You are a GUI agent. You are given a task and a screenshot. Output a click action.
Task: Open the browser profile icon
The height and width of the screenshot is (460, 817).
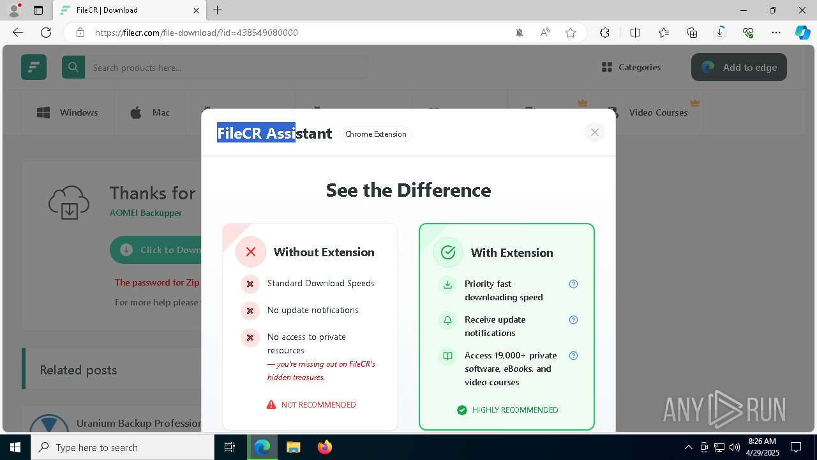pos(14,10)
